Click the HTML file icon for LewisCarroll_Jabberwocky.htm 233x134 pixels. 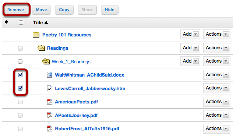click(x=50, y=88)
